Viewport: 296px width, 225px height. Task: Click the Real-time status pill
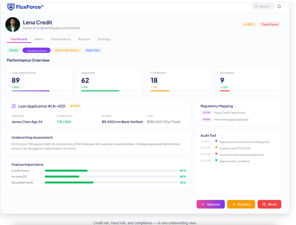pyautogui.click(x=93, y=50)
